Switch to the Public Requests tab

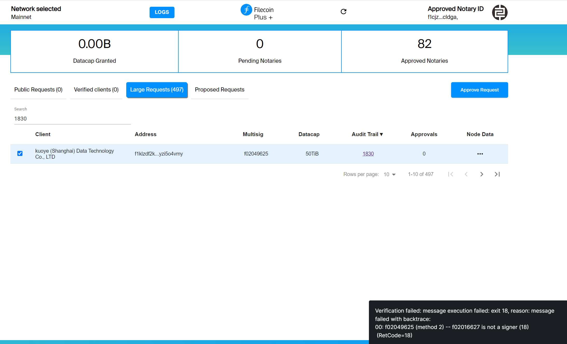point(38,90)
